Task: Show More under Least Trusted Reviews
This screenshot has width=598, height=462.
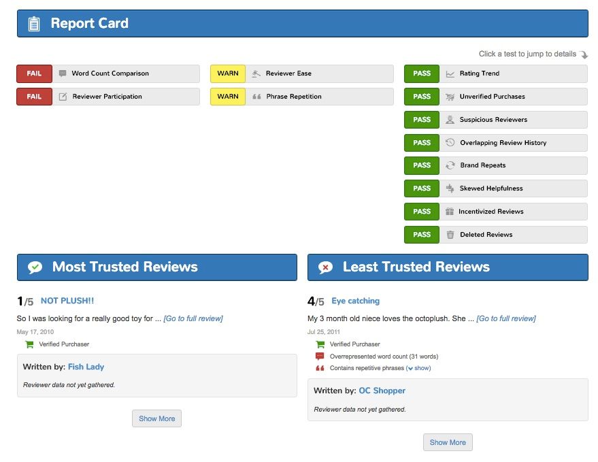Action: click(x=448, y=442)
